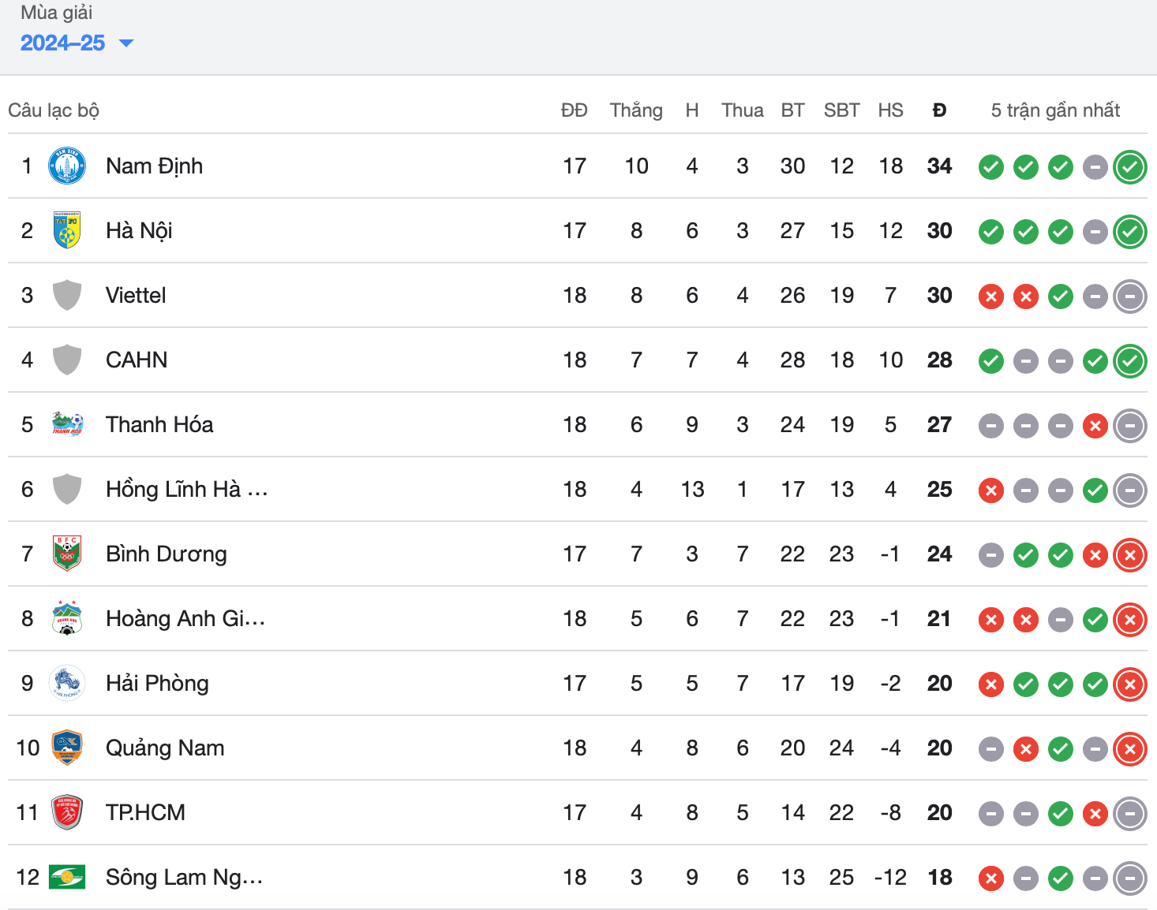Click the Hoàng Anh Gia Lai crest

click(x=67, y=618)
